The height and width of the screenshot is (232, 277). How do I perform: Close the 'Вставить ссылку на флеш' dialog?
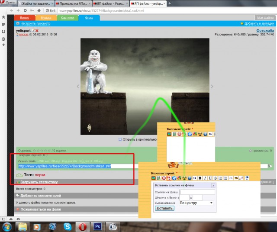(x=213, y=185)
